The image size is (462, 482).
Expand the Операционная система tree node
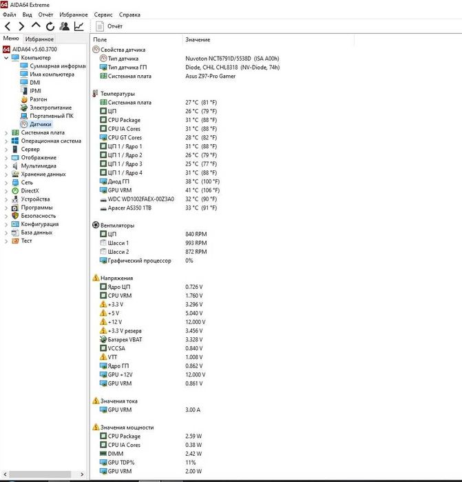pyautogui.click(x=6, y=141)
